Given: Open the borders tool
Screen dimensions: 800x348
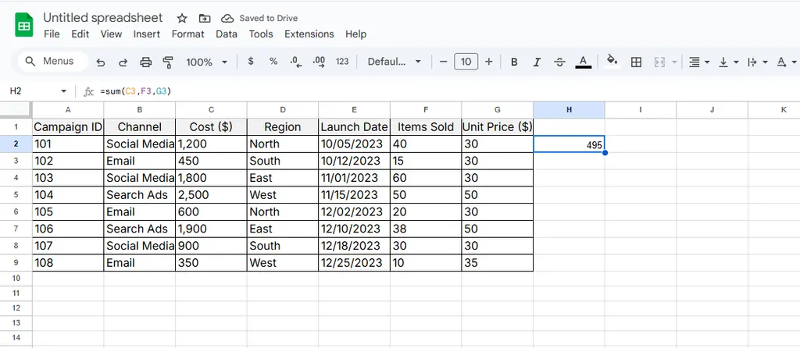Looking at the screenshot, I should click(636, 62).
